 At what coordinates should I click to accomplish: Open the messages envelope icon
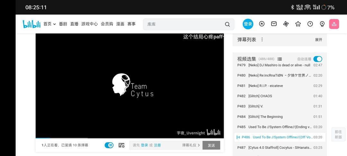274,24
